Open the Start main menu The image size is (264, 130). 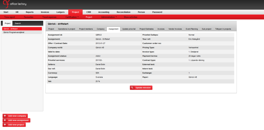click(x=6, y=12)
